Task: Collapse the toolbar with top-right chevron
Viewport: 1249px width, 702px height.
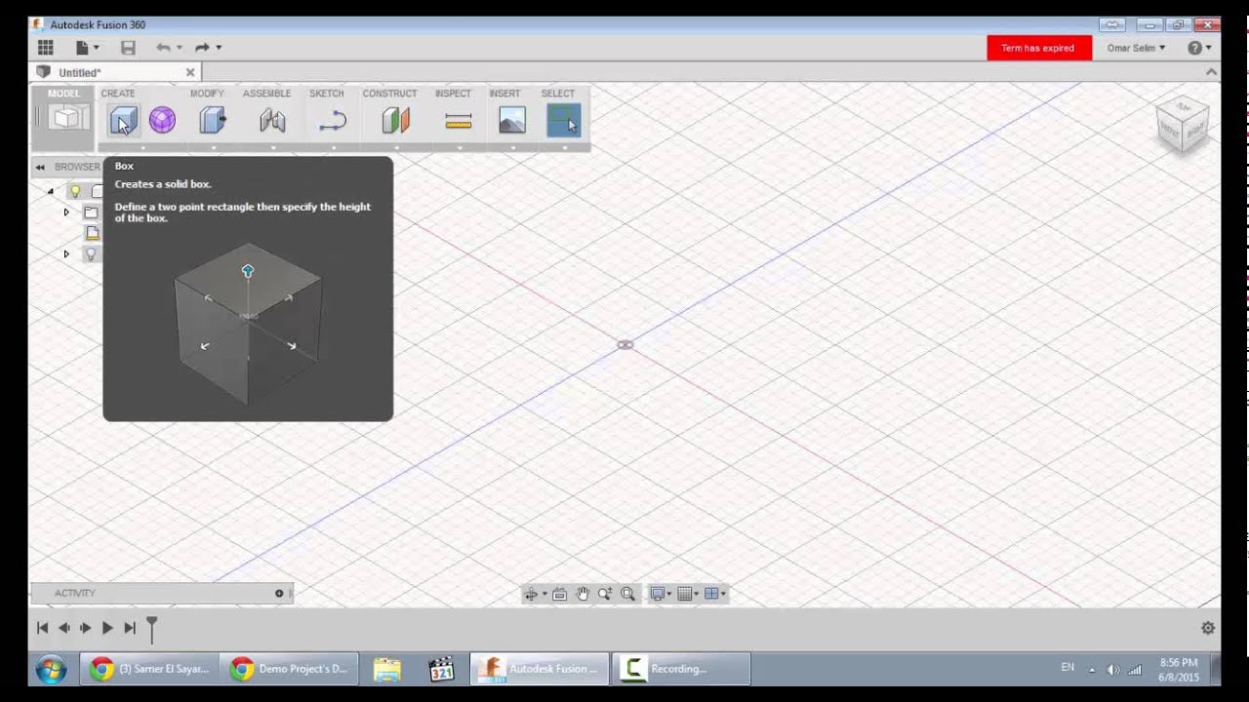Action: tap(1211, 72)
